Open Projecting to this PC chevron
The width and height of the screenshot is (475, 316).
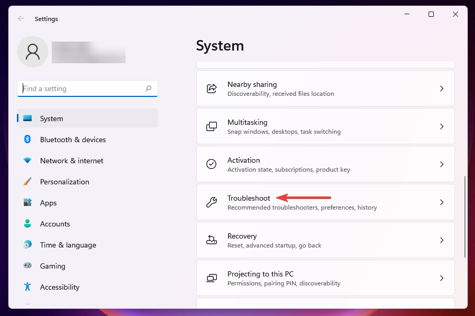point(442,278)
